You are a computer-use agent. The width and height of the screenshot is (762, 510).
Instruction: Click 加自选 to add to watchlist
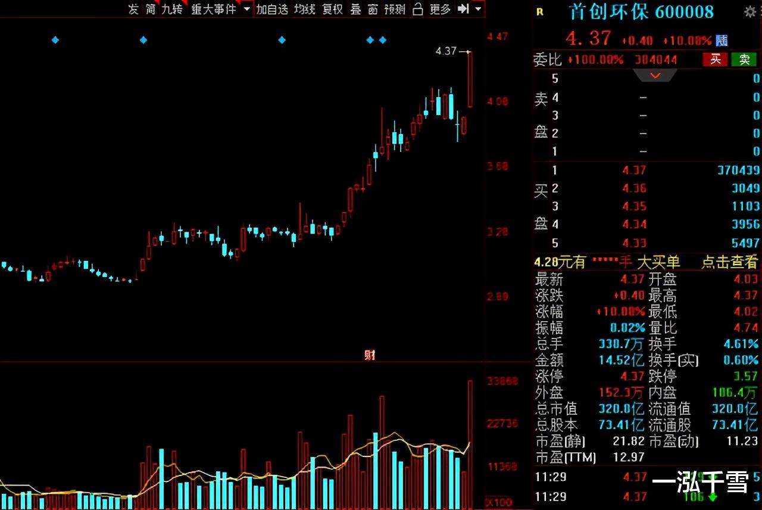point(272,9)
